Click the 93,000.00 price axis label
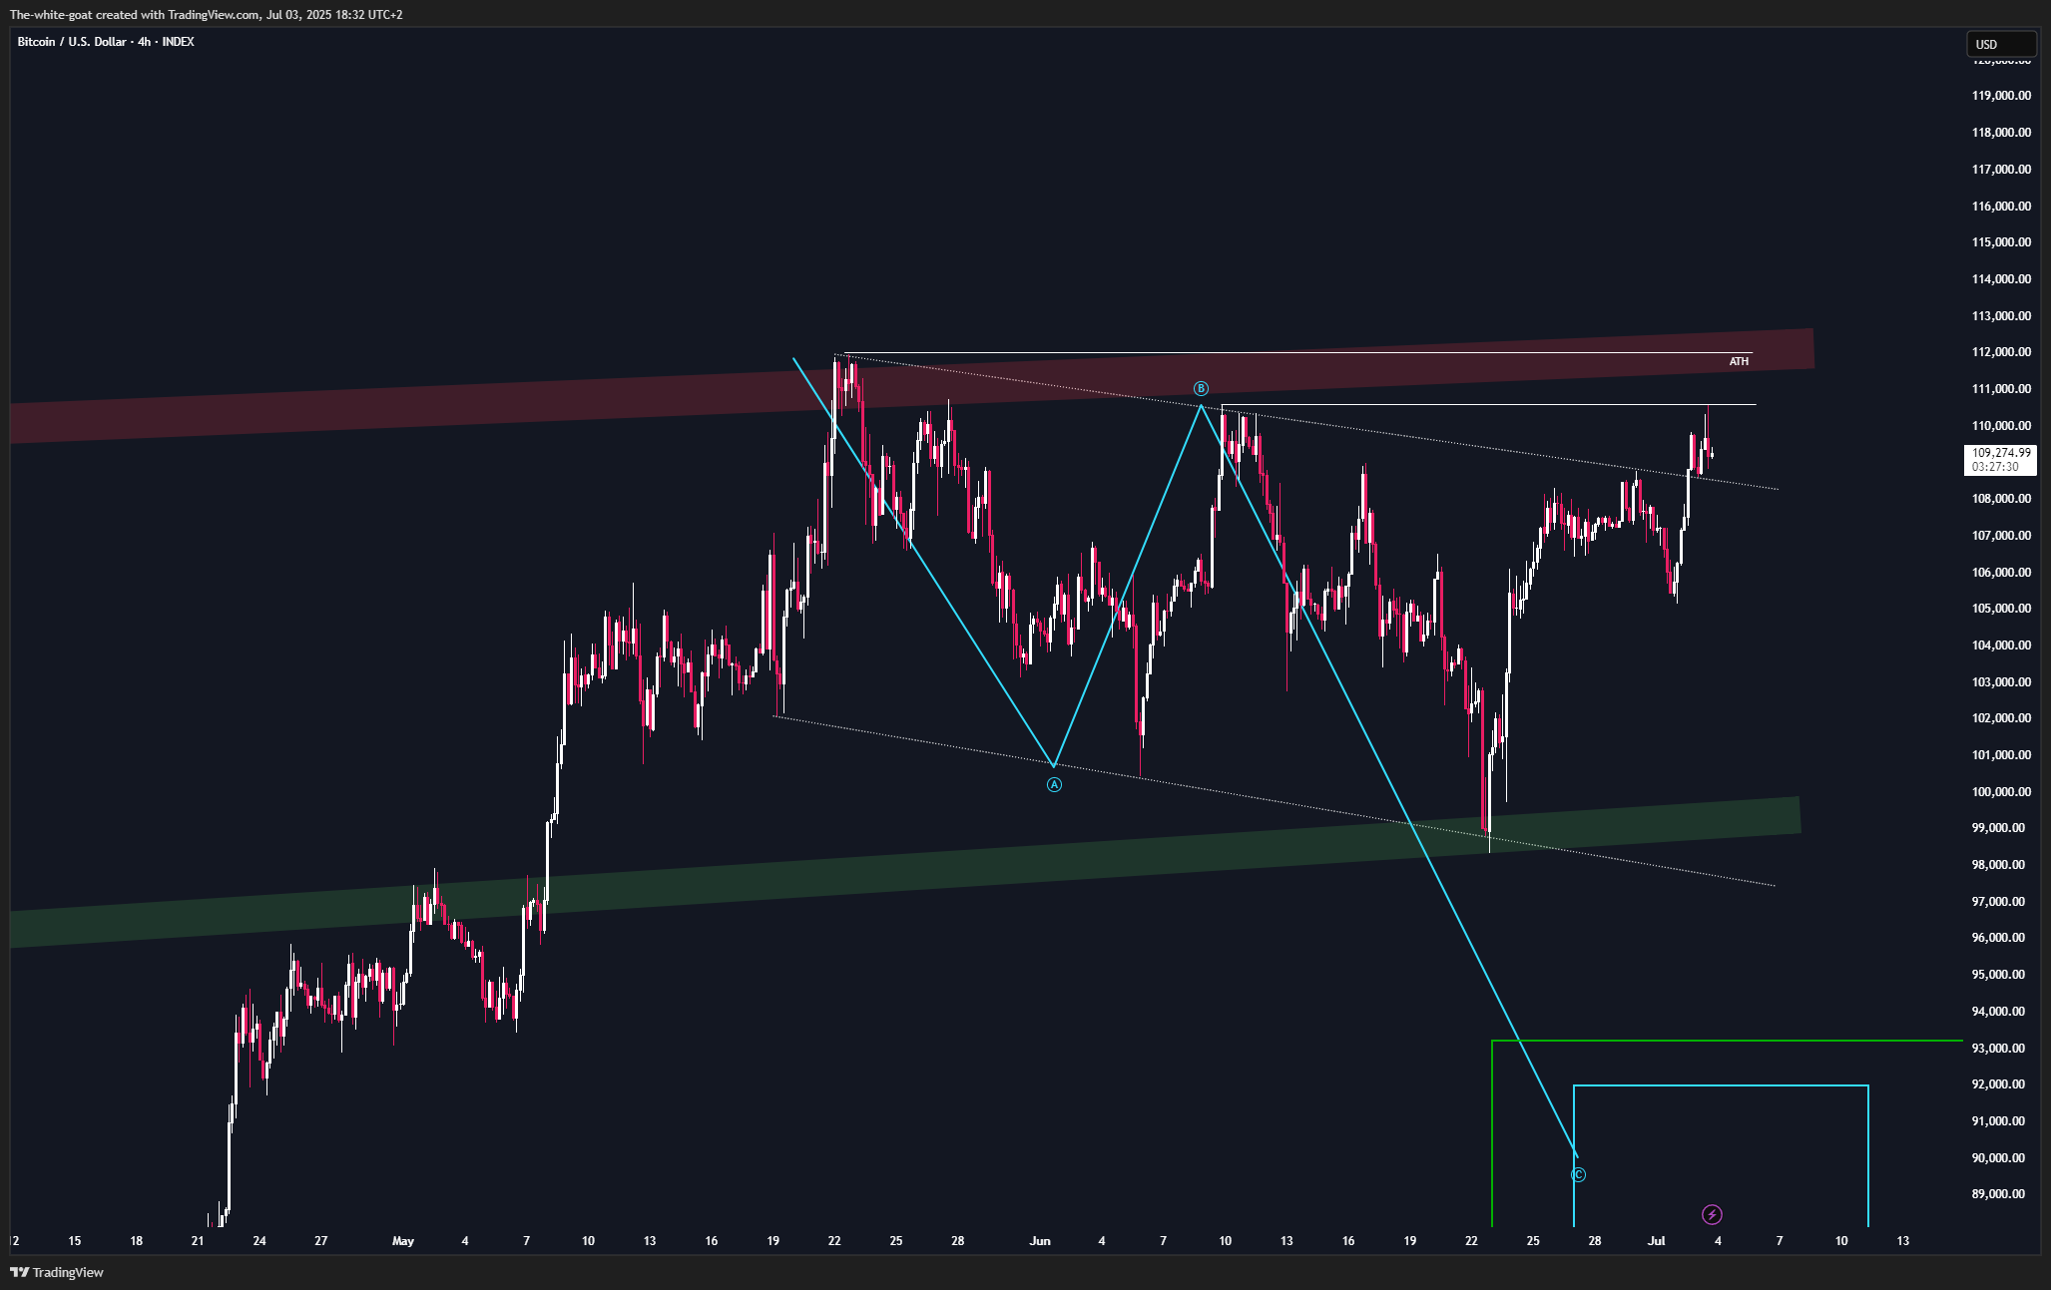Image resolution: width=2051 pixels, height=1290 pixels. (x=1998, y=1049)
